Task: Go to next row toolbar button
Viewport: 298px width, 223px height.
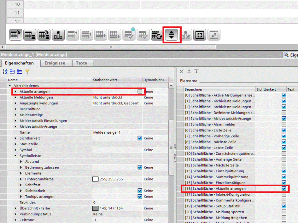Action: (x=101, y=35)
